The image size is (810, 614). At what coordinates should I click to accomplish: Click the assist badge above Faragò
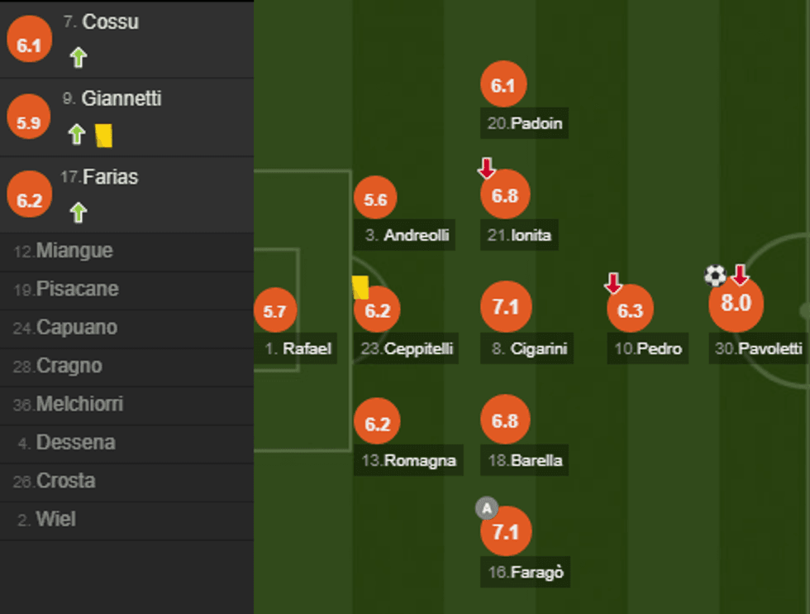coord(487,508)
